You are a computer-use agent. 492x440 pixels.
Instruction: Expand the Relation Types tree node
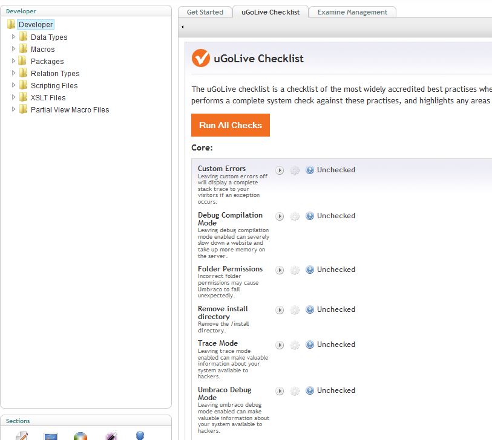tap(13, 73)
